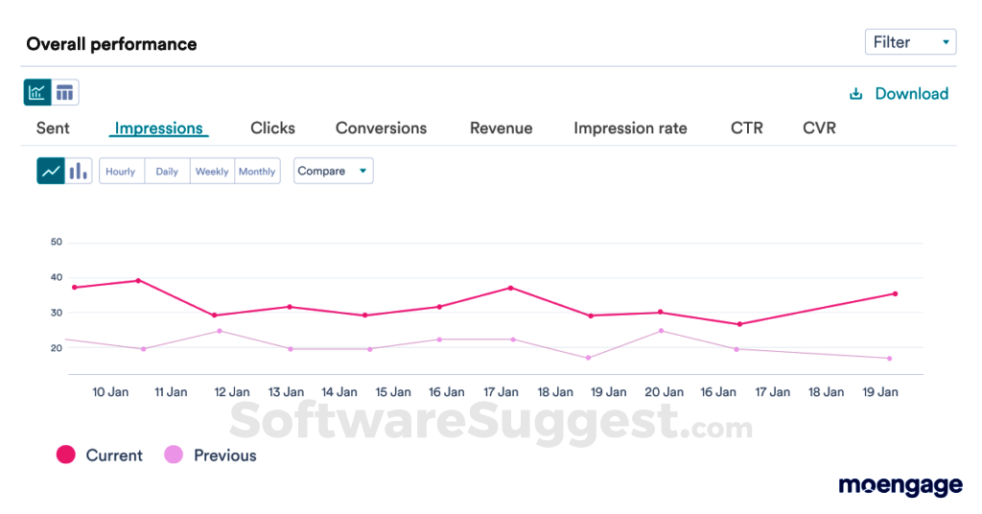Viewport: 982px width, 514px height.
Task: Switch to chart view icon
Action: [37, 93]
